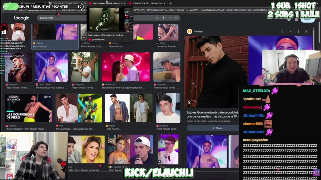This screenshot has width=321, height=180.
Task: Go to next image in preview panel
Action: [290, 31]
